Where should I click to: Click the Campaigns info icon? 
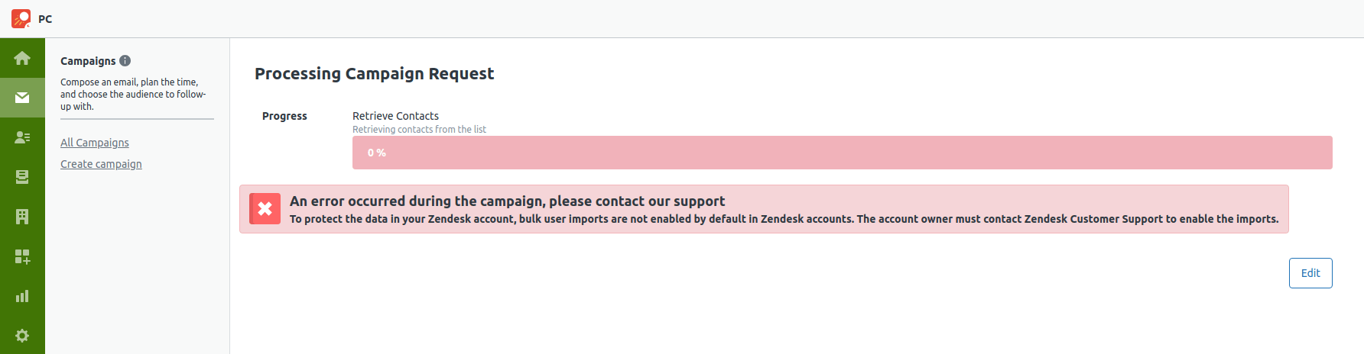tap(125, 60)
